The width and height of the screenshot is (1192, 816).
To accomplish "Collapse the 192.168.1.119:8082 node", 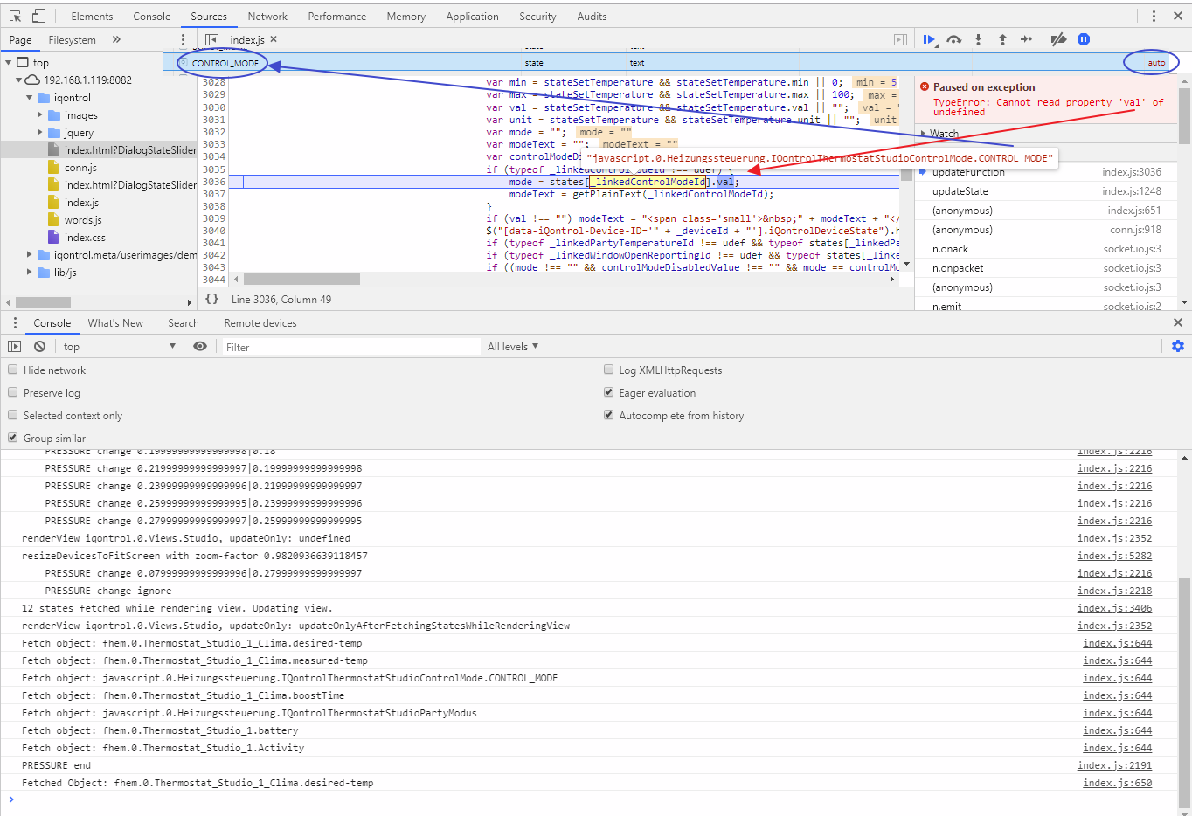I will (18, 80).
